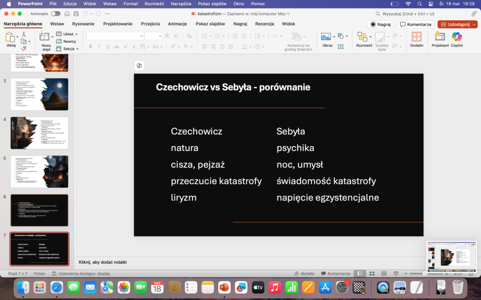
Task: Open the Dodatki add-ins icon
Action: pyautogui.click(x=416, y=37)
